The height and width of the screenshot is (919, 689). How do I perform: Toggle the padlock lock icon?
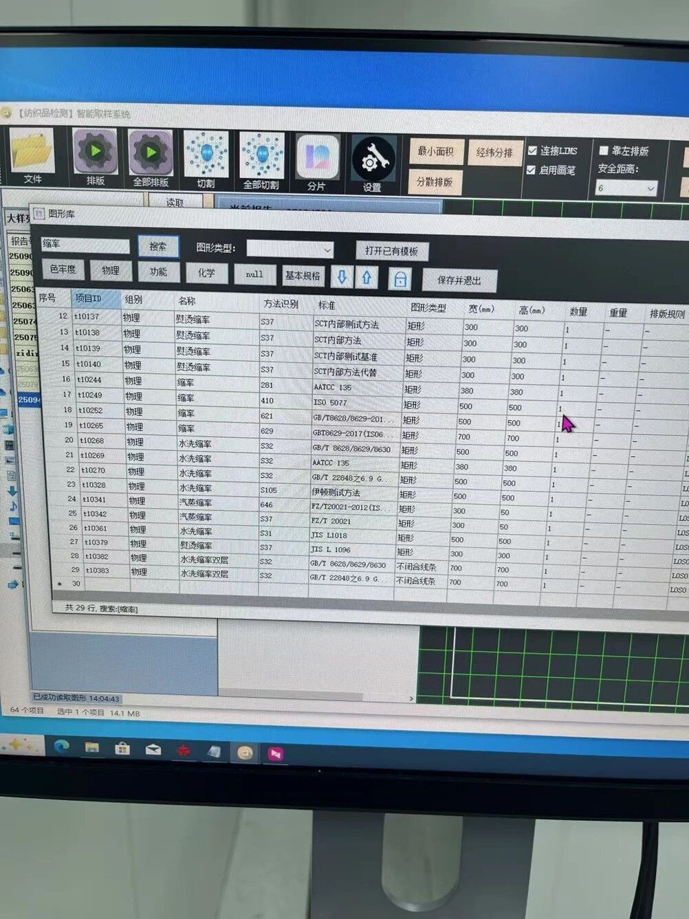[400, 279]
